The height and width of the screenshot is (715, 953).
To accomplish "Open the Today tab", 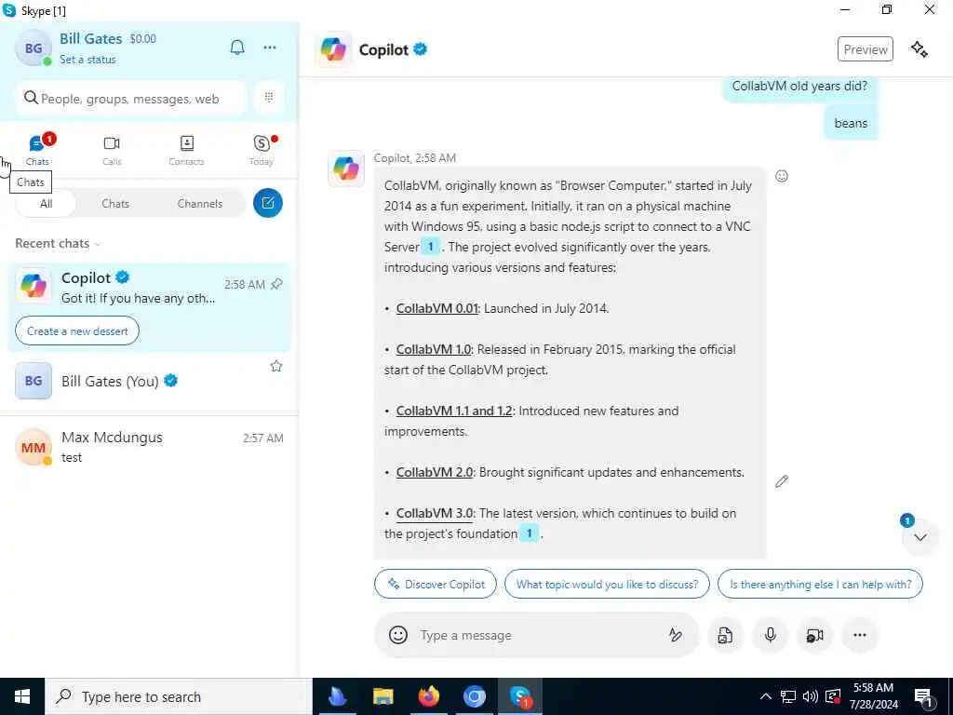I will click(262, 150).
